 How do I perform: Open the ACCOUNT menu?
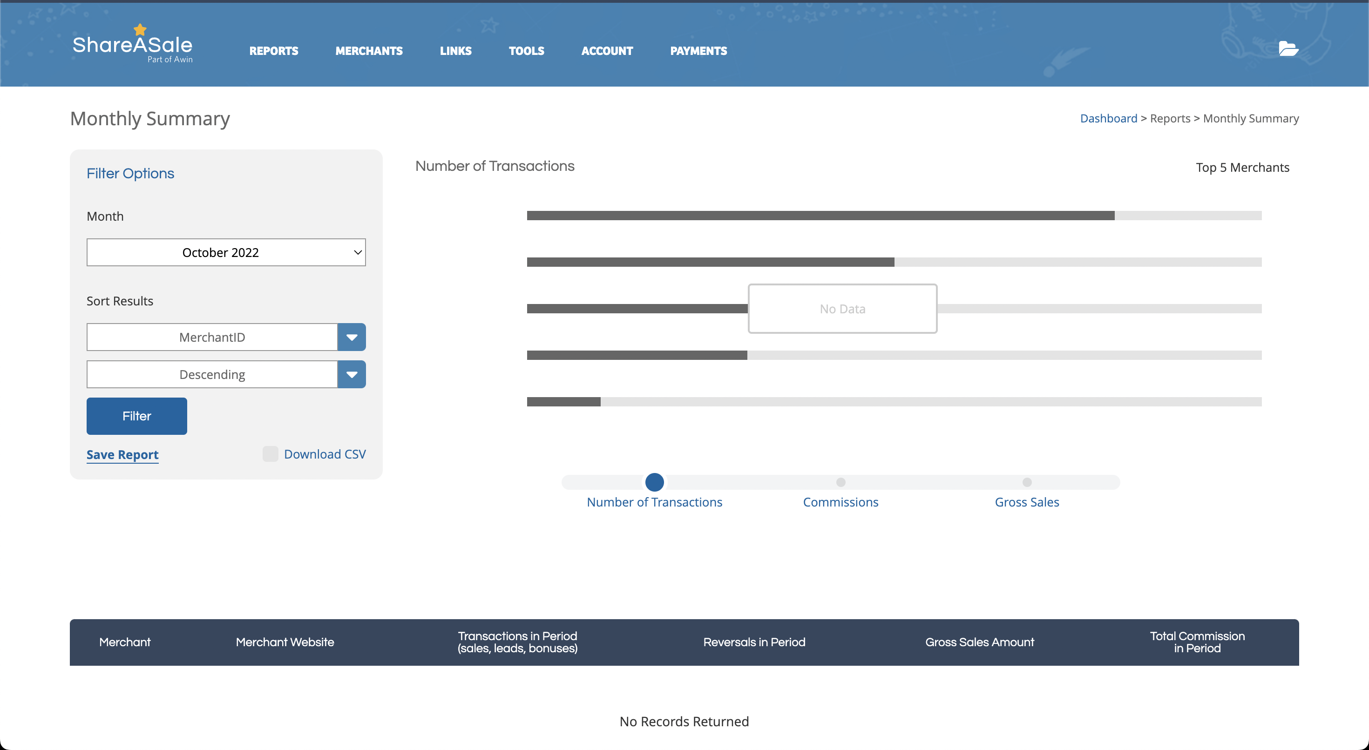coord(607,51)
